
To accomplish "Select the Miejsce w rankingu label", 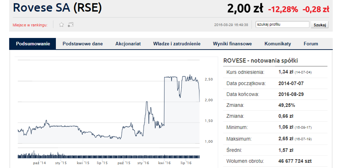I will point(30,25).
